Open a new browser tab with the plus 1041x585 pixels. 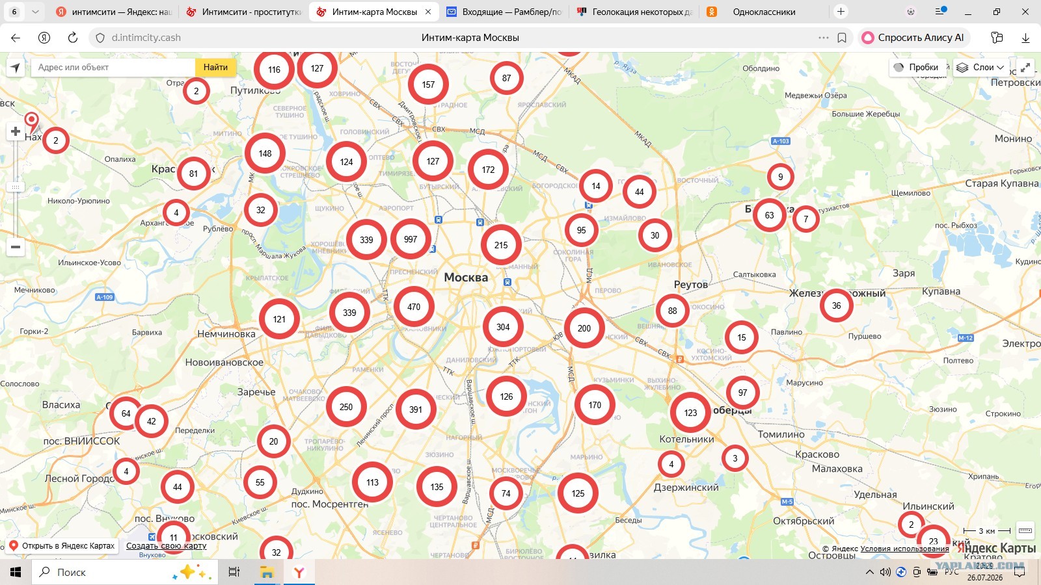[841, 12]
